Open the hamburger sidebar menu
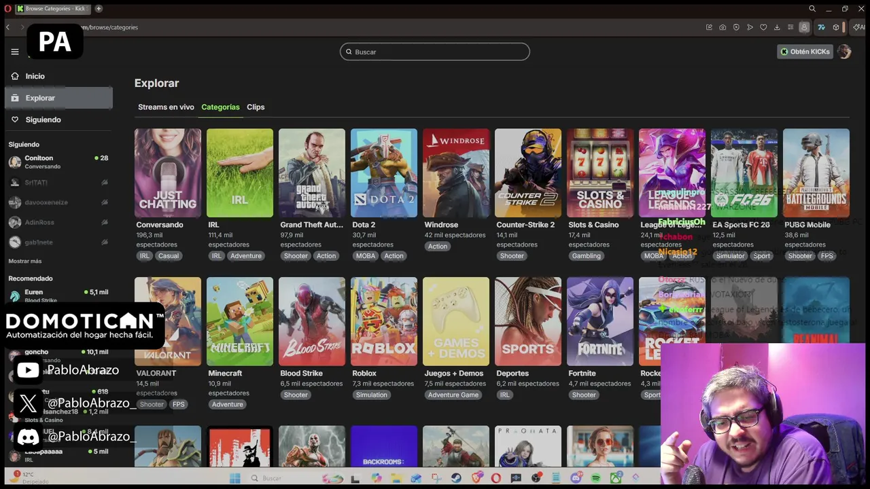Screen dimensions: 870x489 (x=15, y=52)
